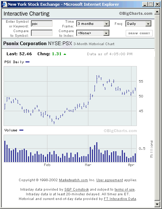Expand the Freq Daily dropdown

pos(138,24)
